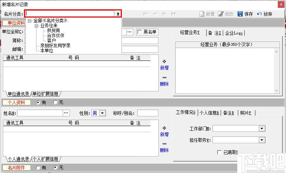The width and height of the screenshot is (286, 173).
Task: Select the 个人资料 有 radio button
Action: point(38,103)
